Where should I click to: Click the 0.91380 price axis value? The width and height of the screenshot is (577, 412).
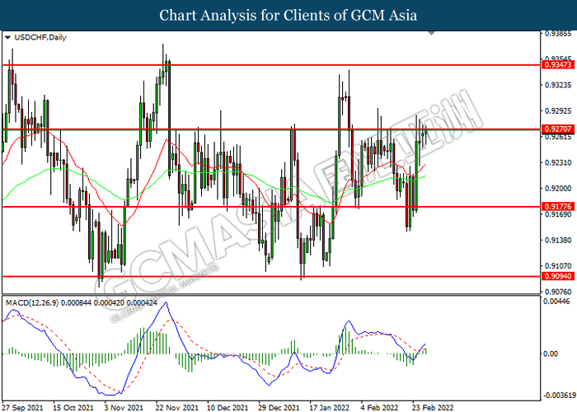558,241
